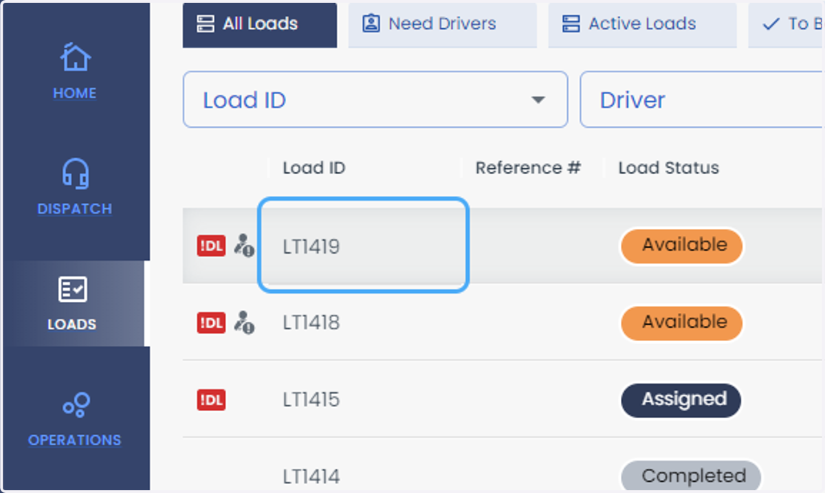Image resolution: width=825 pixels, height=493 pixels.
Task: Select the Loads checklist icon in sidebar
Action: (72, 289)
